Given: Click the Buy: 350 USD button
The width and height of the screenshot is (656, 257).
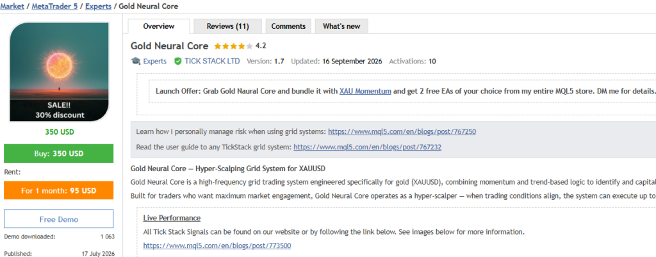Looking at the screenshot, I should point(58,154).
